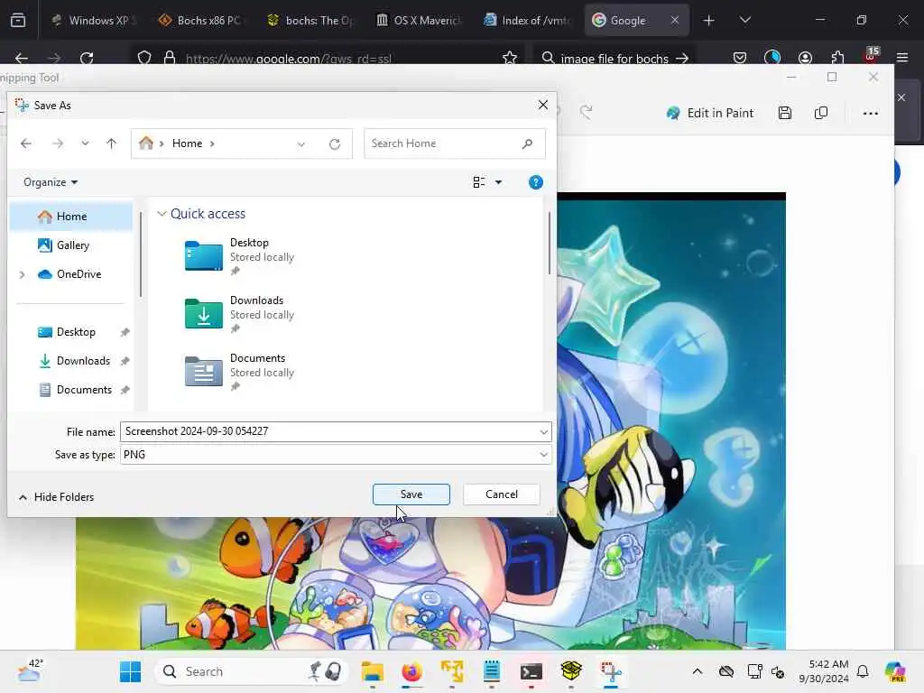Select pinned Documents in navigation pane

pyautogui.click(x=84, y=390)
